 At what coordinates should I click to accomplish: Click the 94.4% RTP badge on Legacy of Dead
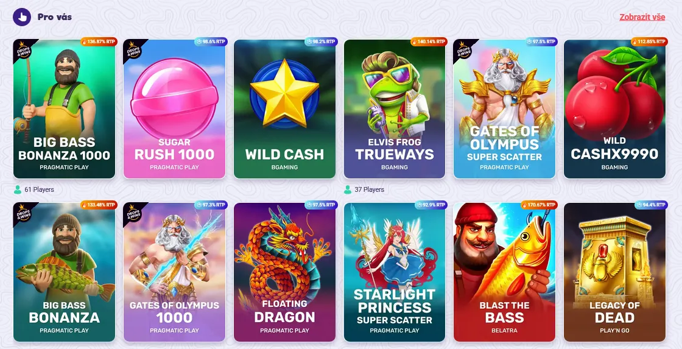point(651,205)
